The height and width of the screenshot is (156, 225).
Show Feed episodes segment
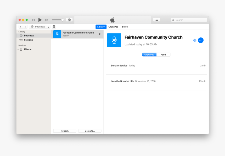tap(163, 54)
